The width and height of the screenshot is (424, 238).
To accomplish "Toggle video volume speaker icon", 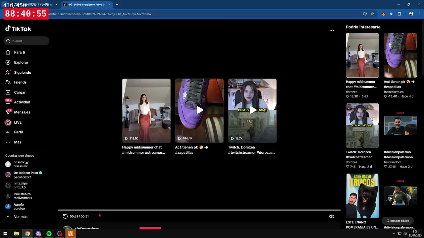I will 332,216.
